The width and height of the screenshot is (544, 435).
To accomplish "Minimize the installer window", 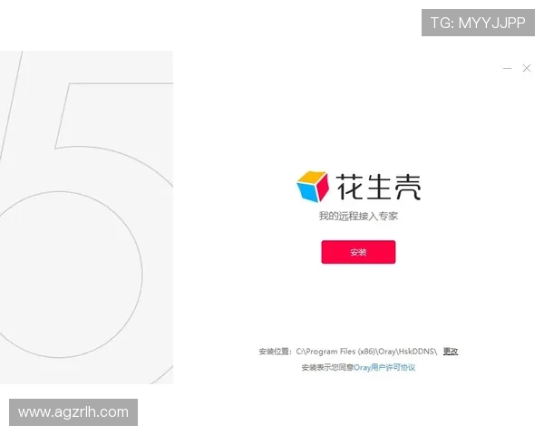I will pyautogui.click(x=507, y=68).
